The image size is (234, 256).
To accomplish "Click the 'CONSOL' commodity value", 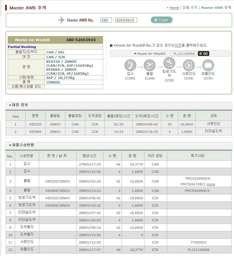I will 53,82.
